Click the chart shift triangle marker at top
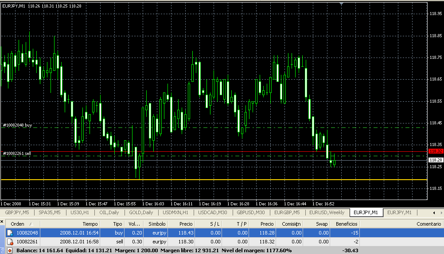The width and height of the screenshot is (444, 254). 341,4
